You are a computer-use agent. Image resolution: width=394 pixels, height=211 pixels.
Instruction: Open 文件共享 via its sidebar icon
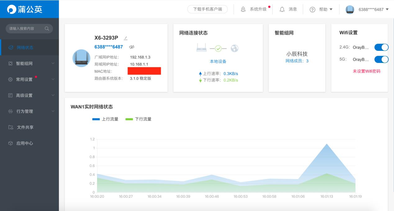pyautogui.click(x=11, y=127)
